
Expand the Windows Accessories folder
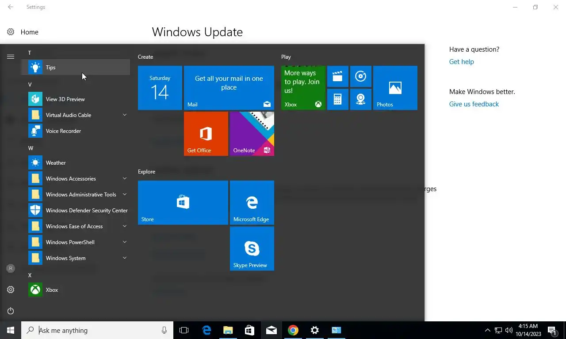pyautogui.click(x=76, y=179)
